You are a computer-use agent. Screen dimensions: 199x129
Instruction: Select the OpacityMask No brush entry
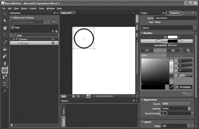click(172, 45)
